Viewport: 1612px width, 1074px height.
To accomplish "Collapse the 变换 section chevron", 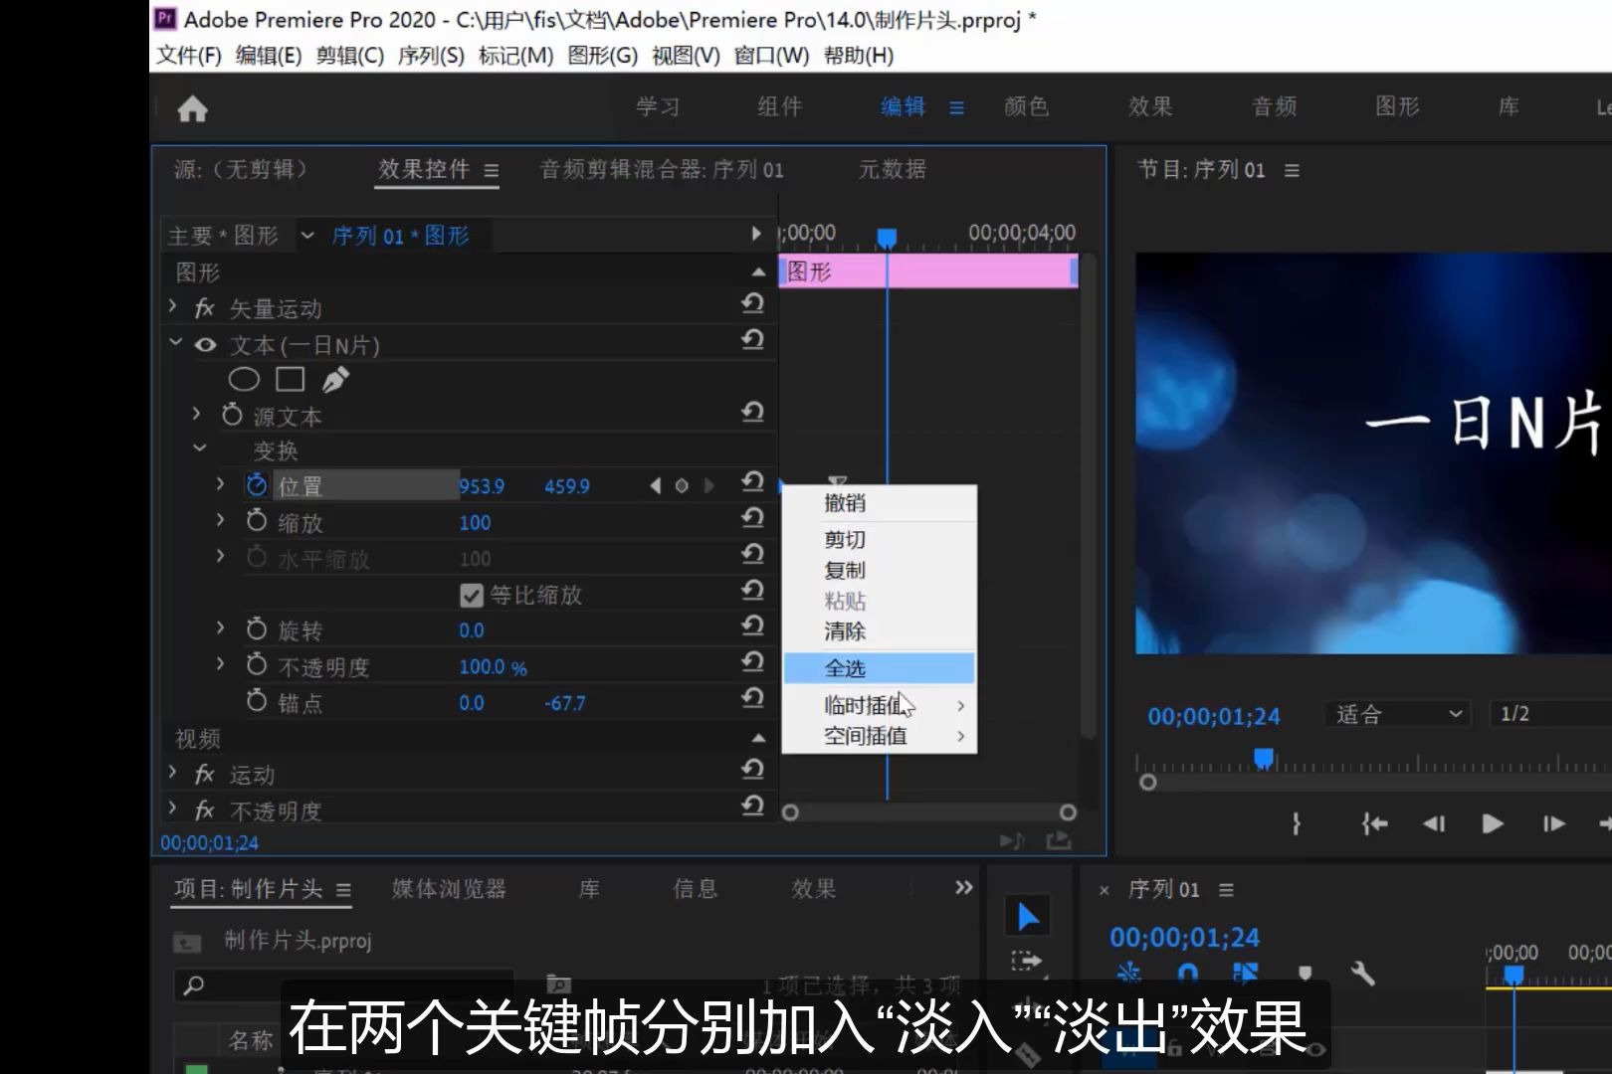I will (x=198, y=449).
